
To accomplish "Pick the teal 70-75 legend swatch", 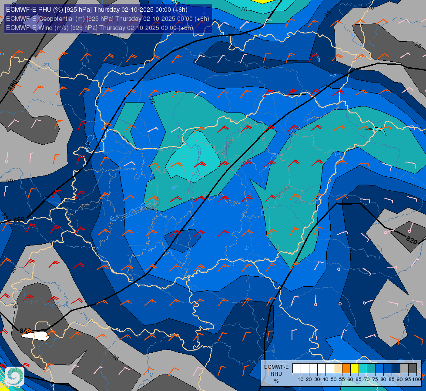I will [x=371, y=368].
